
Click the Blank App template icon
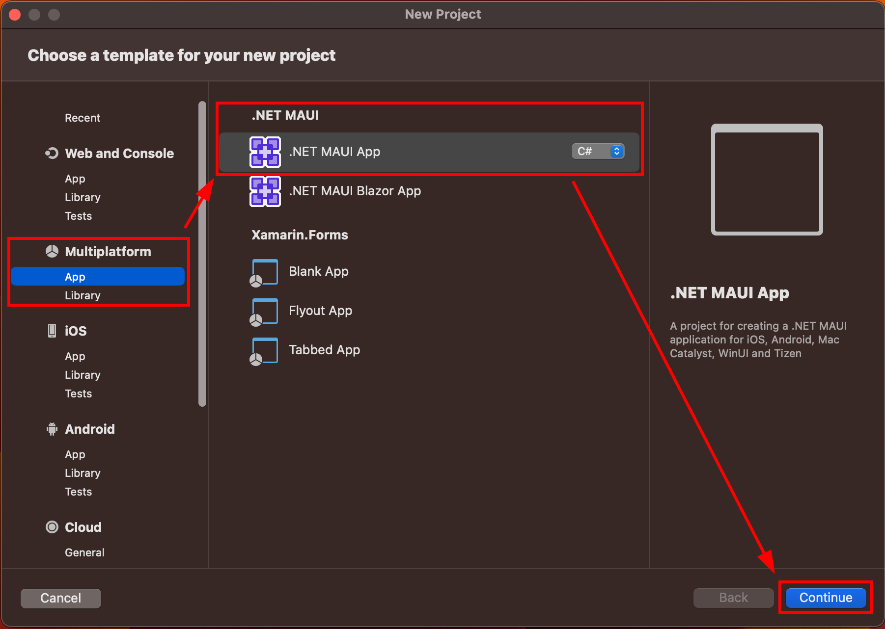point(264,272)
